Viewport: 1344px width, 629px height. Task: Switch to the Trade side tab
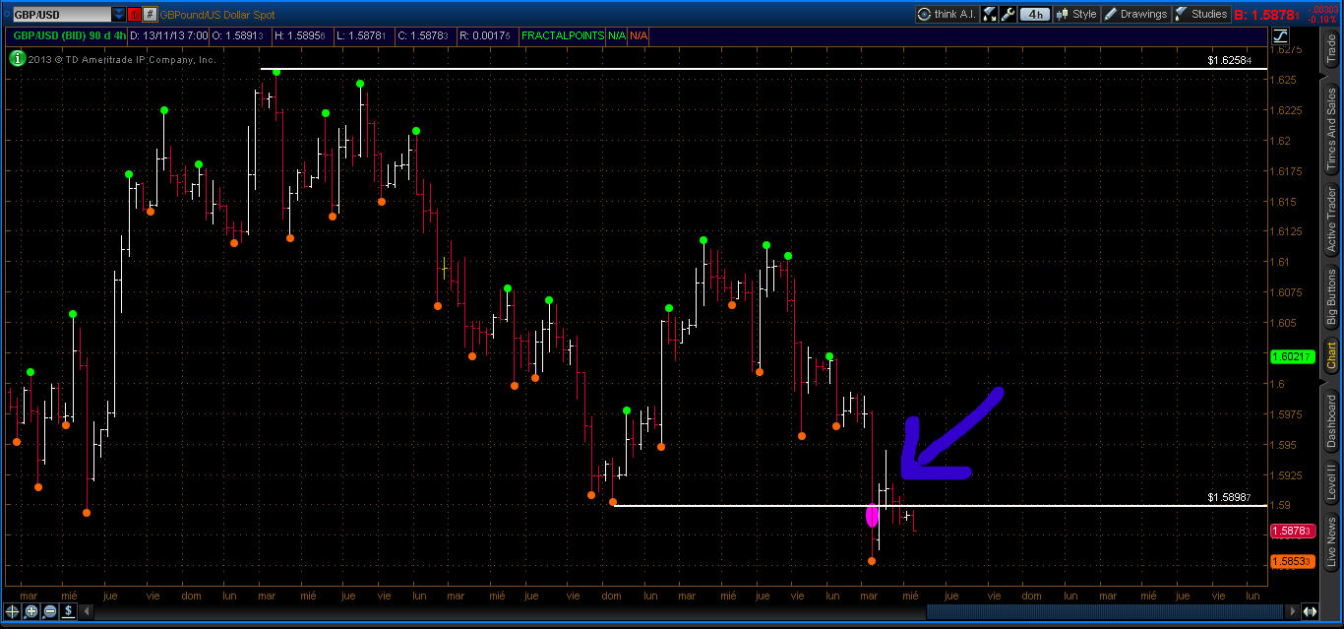(1331, 48)
